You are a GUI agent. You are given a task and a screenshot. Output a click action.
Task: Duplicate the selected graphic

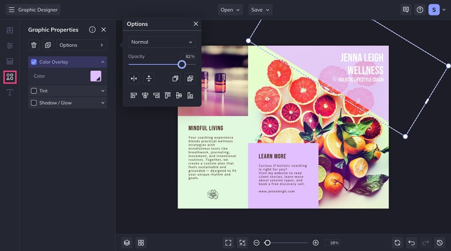(x=48, y=45)
